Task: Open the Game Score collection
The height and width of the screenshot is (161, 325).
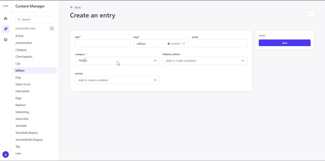Action: tap(23, 84)
